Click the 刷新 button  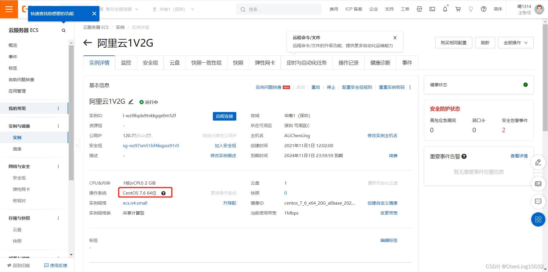point(485,43)
